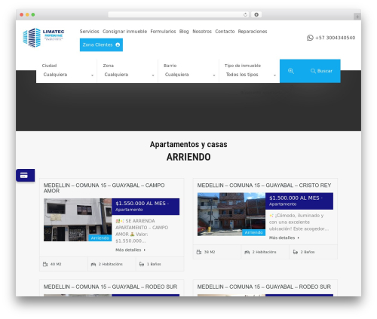
Task: Open the Barrio dropdown
Action: pyautogui.click(x=189, y=75)
